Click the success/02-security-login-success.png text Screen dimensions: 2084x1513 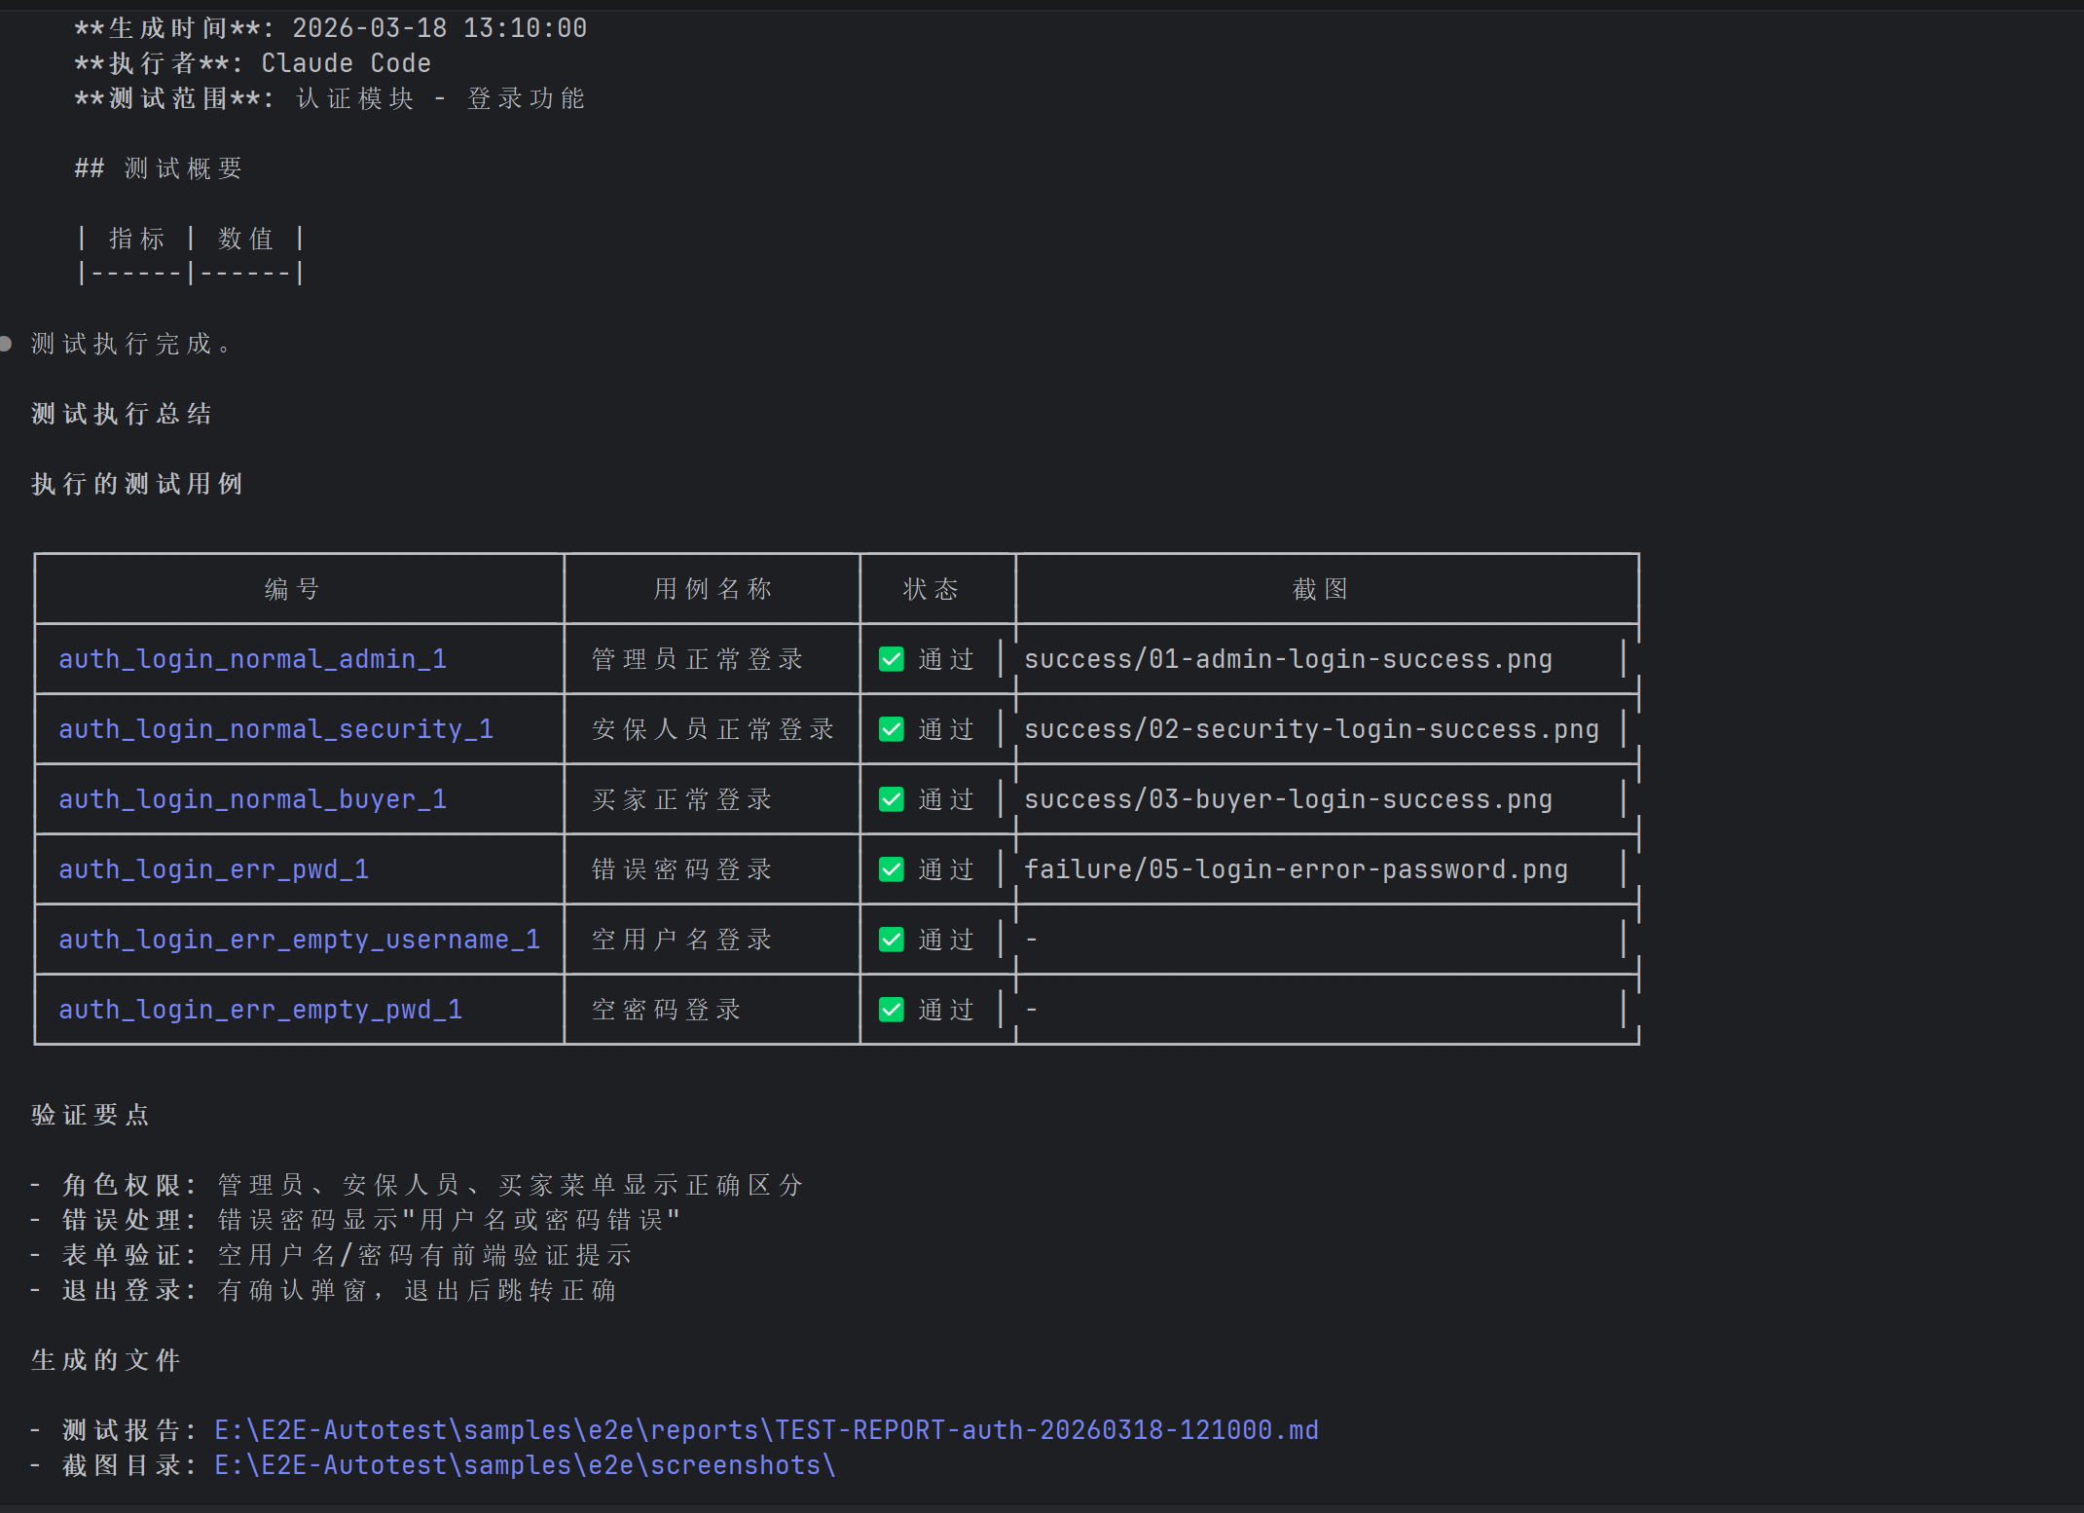click(x=1311, y=729)
